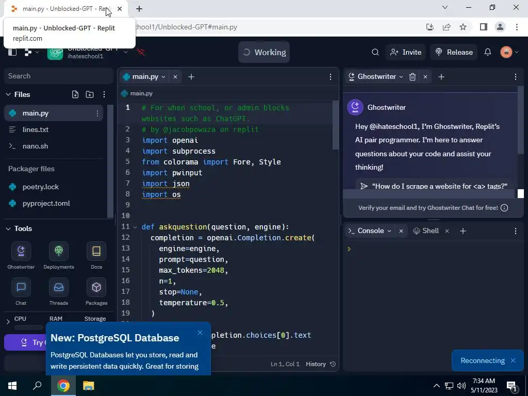Image resolution: width=528 pixels, height=396 pixels.
Task: Open the main.py tab dropdown arrow
Action: (x=163, y=77)
